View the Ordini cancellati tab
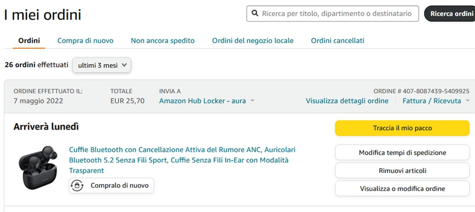The image size is (475, 212). pos(337,40)
